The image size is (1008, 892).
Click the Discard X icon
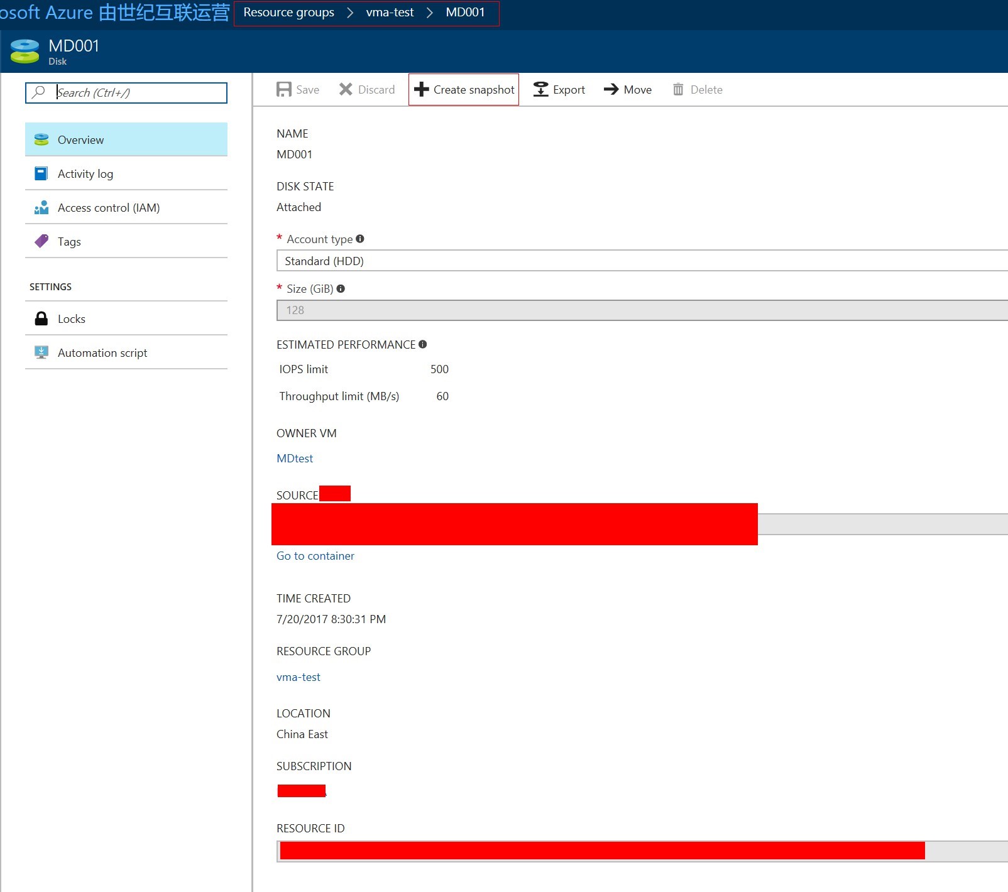coord(346,90)
